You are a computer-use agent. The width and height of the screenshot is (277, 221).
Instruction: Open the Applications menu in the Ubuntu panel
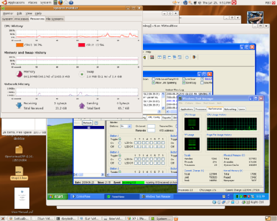click(x=16, y=3)
